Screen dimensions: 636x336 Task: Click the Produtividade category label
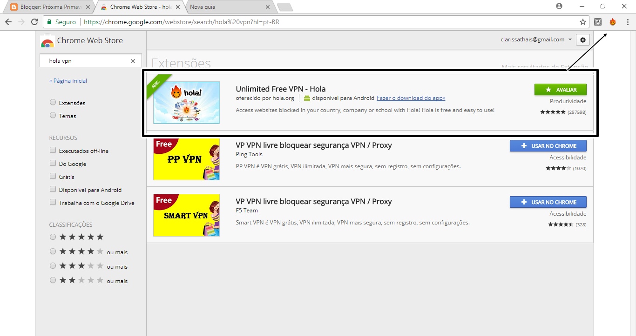pyautogui.click(x=568, y=101)
